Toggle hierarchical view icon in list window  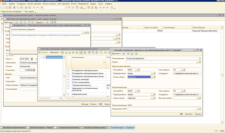pos(81,52)
